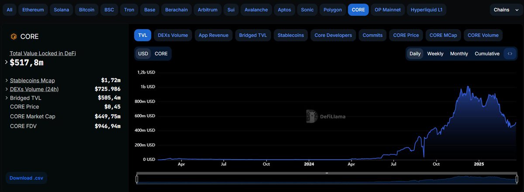
Task: Set chart interval to Monthly
Action: click(x=459, y=54)
